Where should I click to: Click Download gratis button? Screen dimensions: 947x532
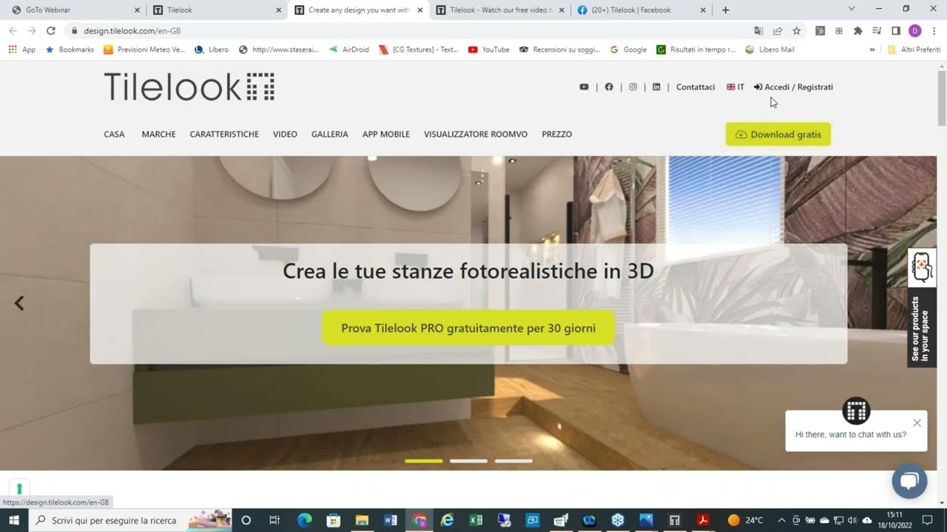click(x=778, y=134)
